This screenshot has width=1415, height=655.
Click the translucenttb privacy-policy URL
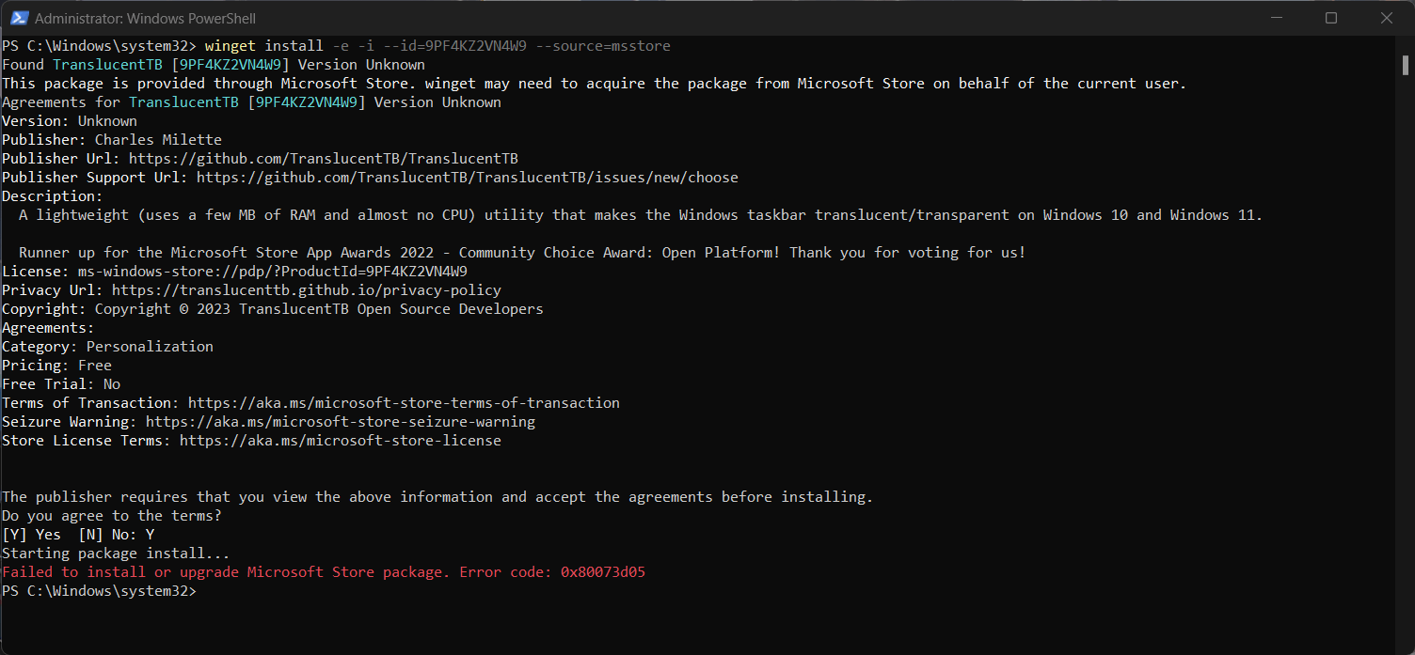307,290
